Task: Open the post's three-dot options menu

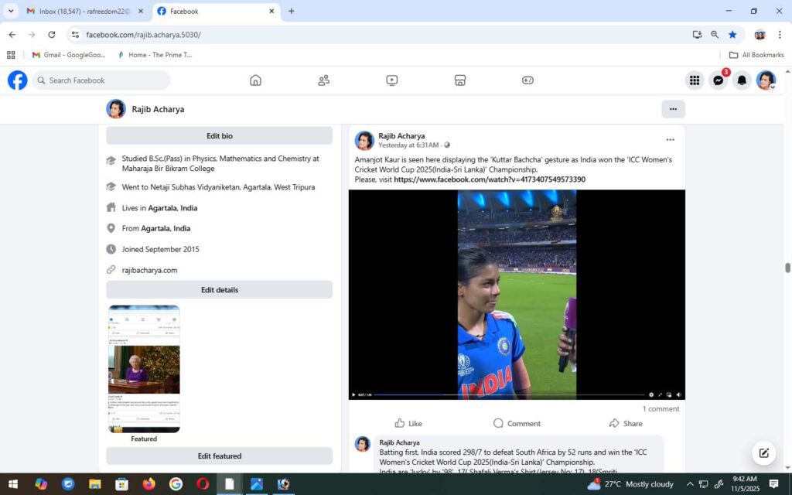Action: pos(670,140)
